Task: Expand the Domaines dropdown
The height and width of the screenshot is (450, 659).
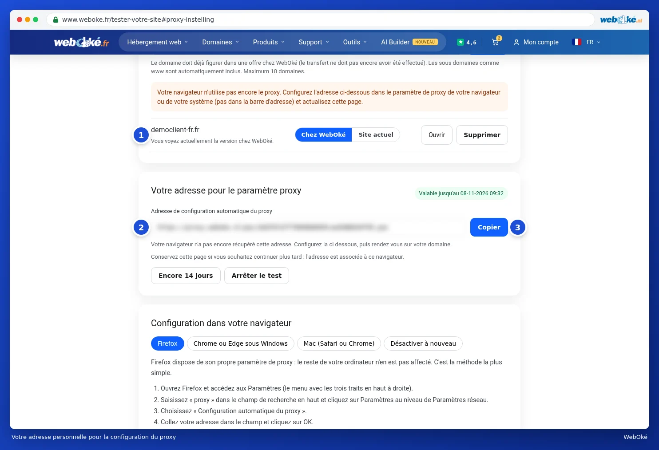Action: coord(221,42)
